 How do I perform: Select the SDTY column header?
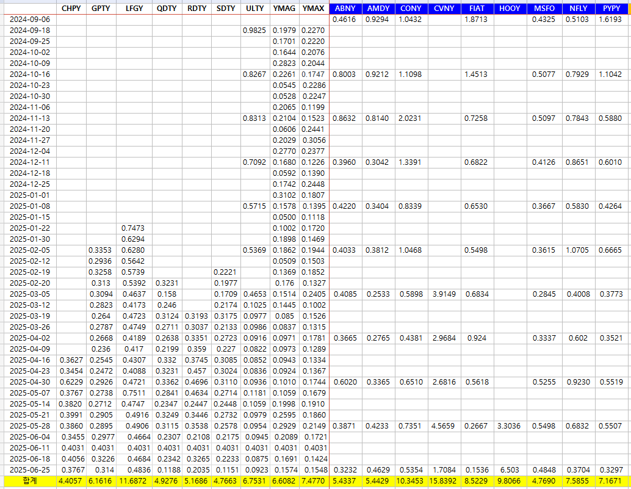pos(226,9)
